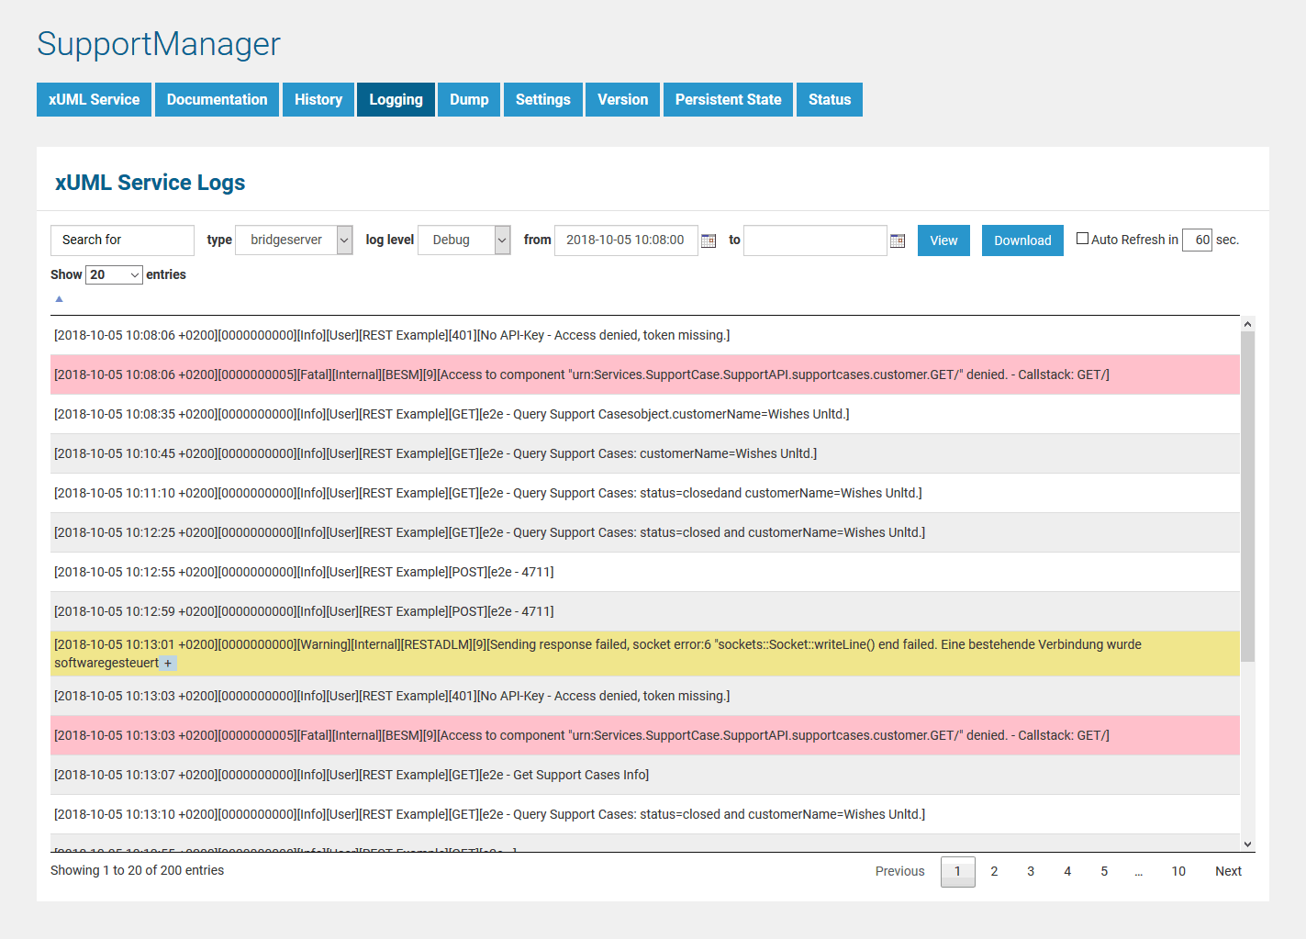Go to the Next page of entries
Image resolution: width=1306 pixels, height=939 pixels.
click(x=1228, y=871)
